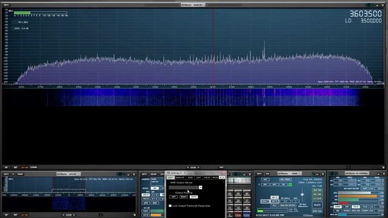Click the corner resize icon of the main spectrum window
The width and height of the screenshot is (388, 218).
click(383, 168)
